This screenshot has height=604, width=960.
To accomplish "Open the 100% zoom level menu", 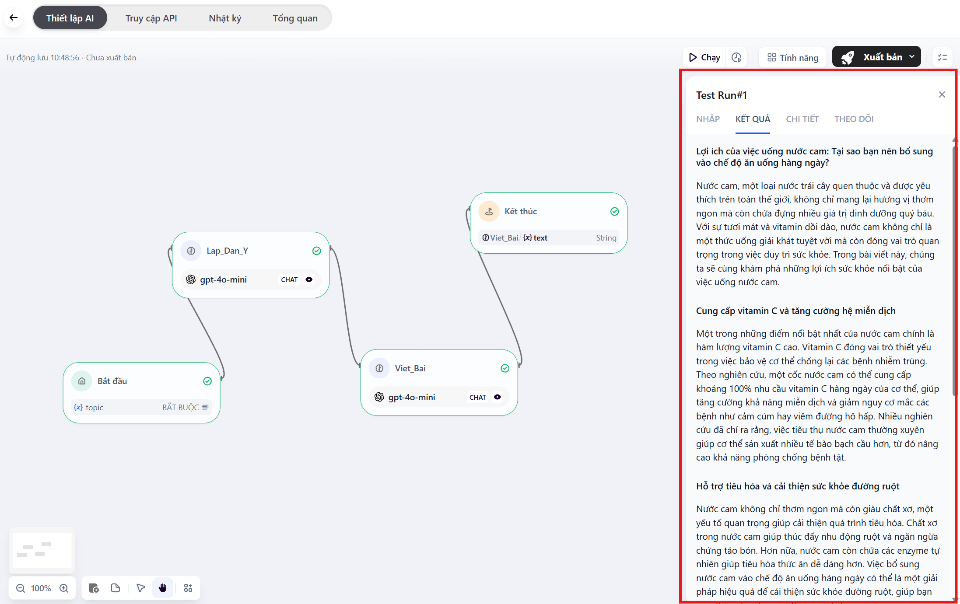I will pyautogui.click(x=41, y=588).
